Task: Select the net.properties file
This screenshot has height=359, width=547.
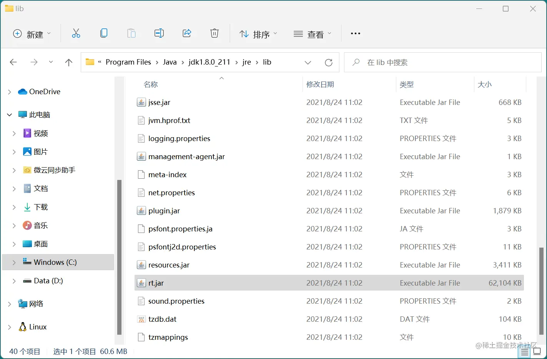Action: click(x=171, y=193)
